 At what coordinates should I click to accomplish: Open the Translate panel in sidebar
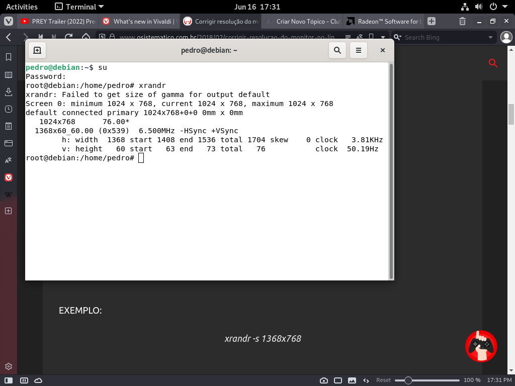[9, 160]
